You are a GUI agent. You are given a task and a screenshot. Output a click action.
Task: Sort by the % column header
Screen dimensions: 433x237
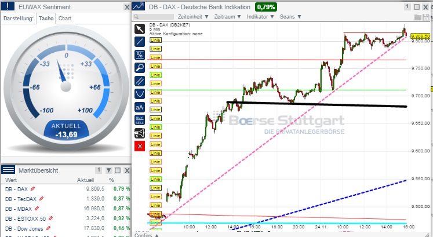[111, 180]
